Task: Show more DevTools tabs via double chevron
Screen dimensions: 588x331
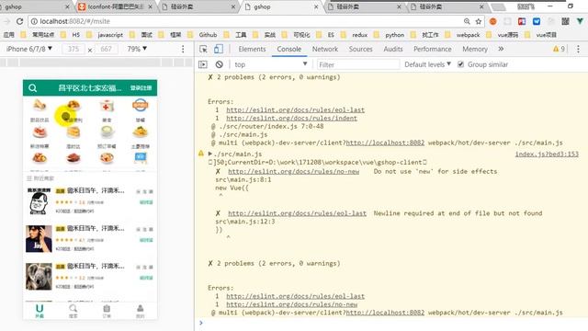Action: 501,49
